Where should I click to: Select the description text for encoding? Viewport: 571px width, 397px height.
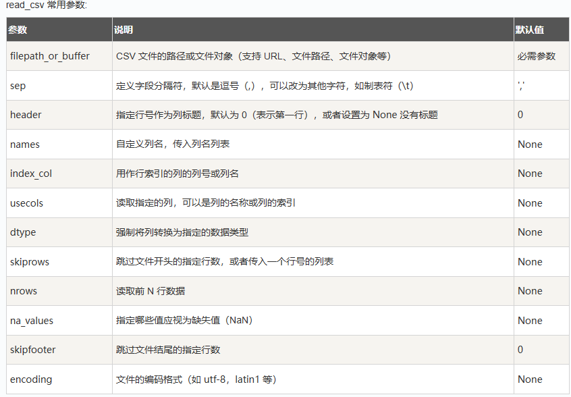pos(196,379)
